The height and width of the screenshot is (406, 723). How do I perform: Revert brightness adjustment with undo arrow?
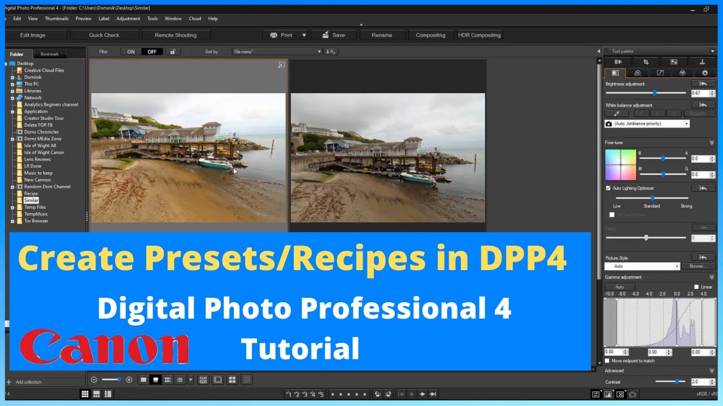(703, 83)
